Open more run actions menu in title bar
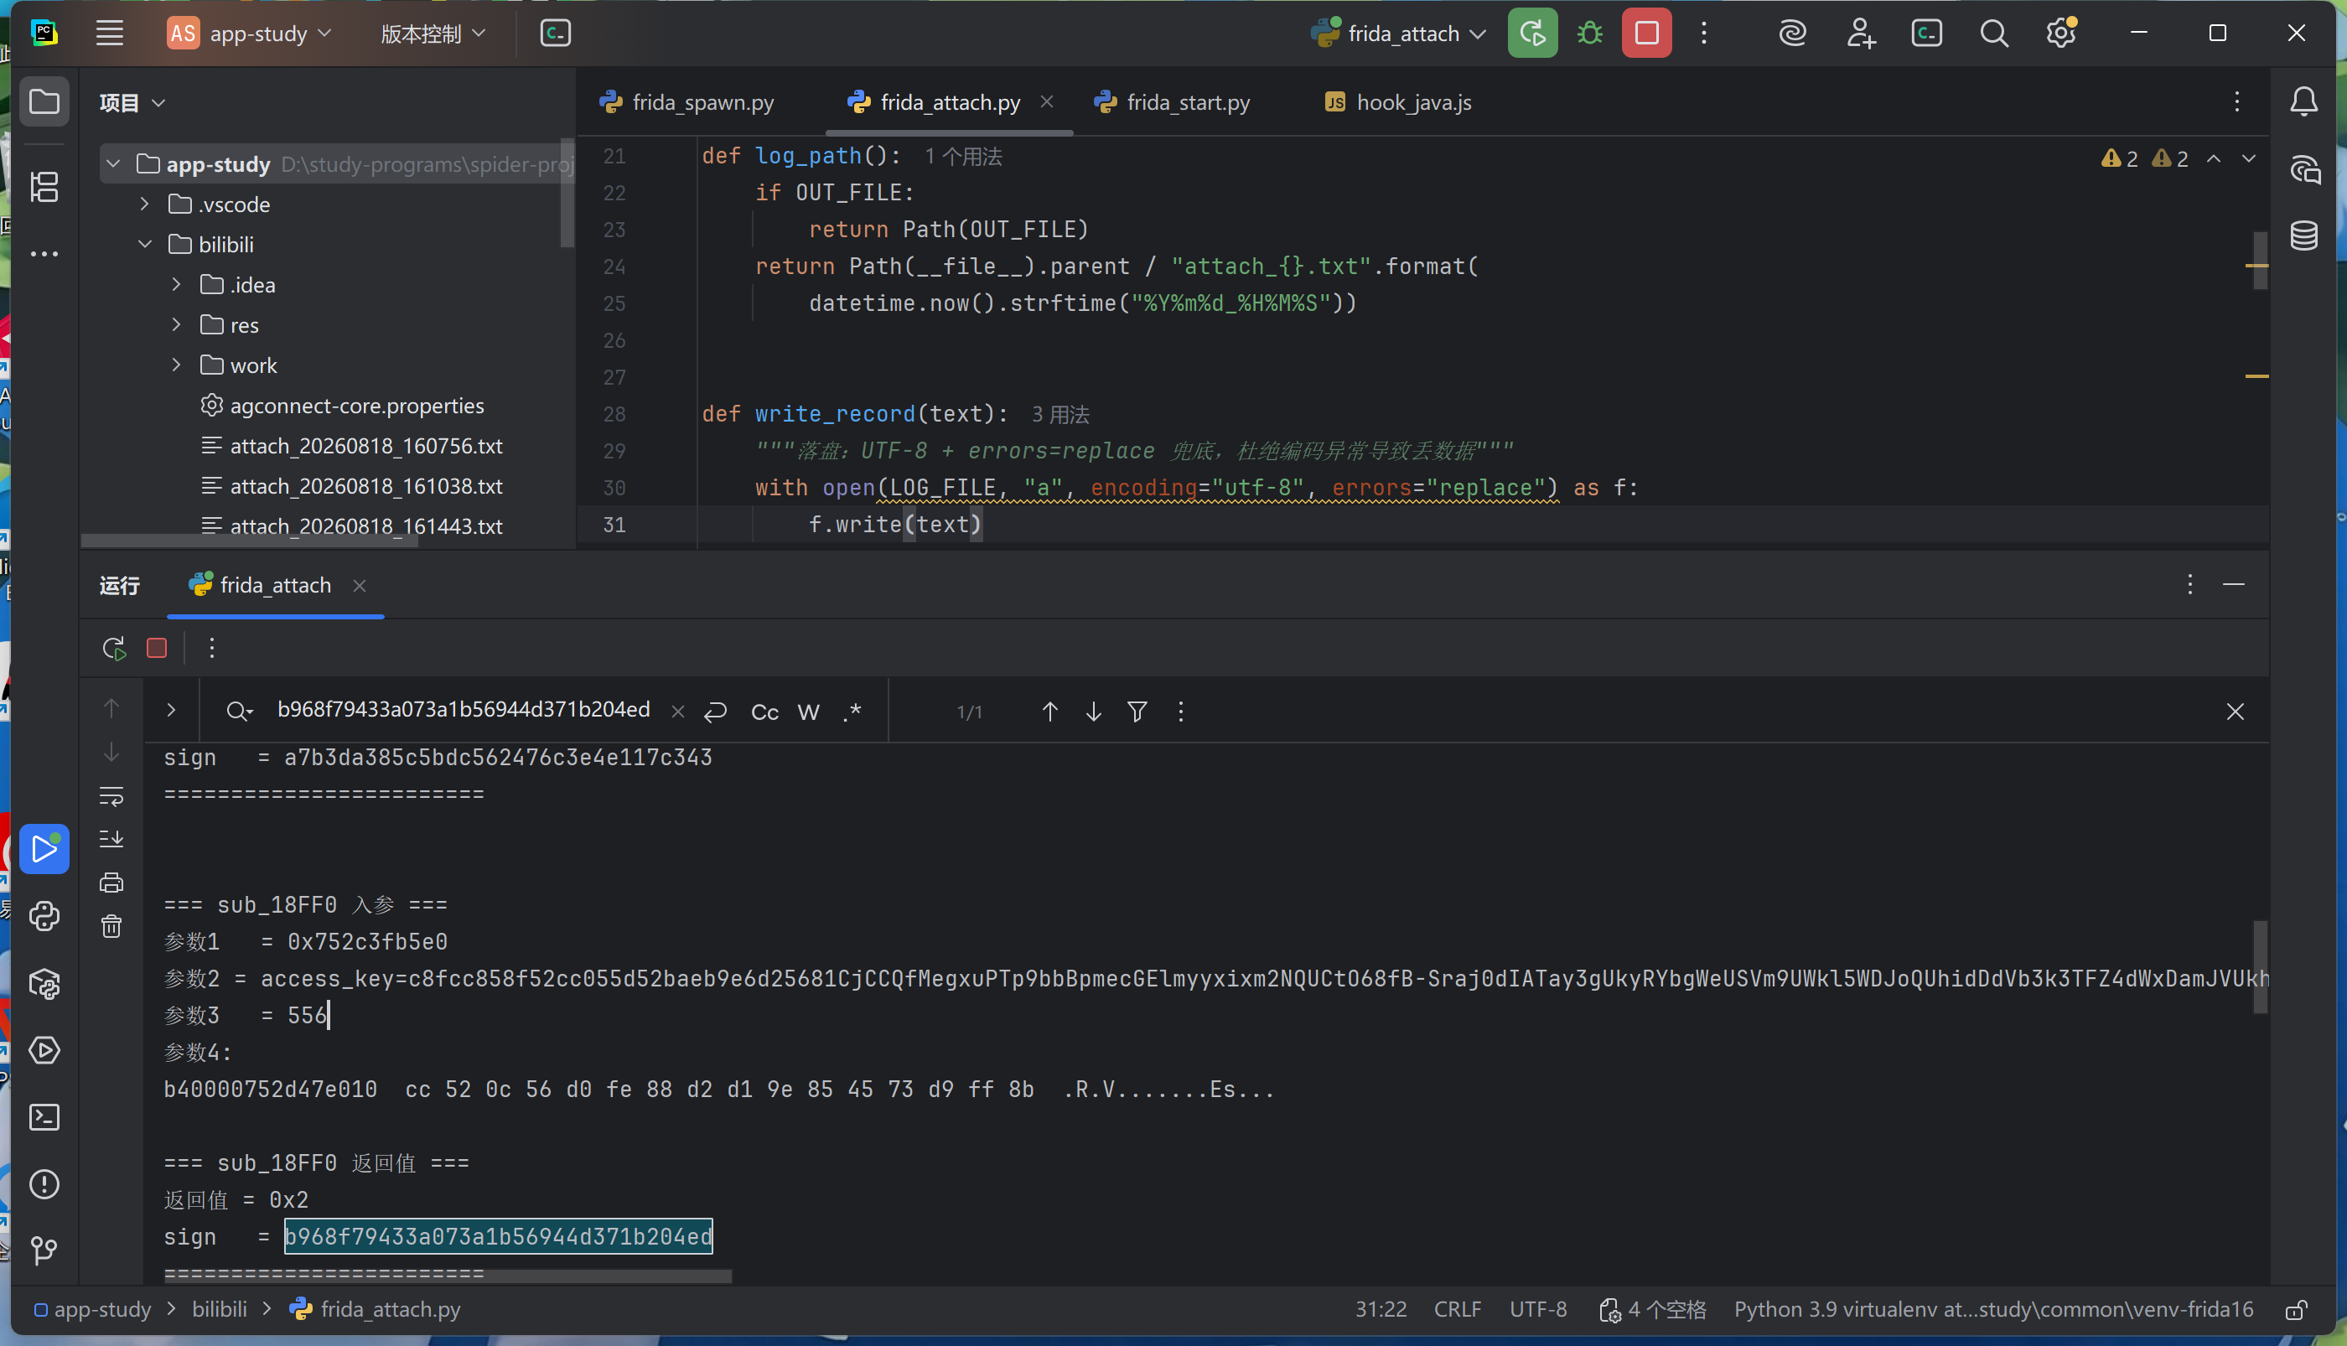Screen dimensions: 2347x1346 1703,34
